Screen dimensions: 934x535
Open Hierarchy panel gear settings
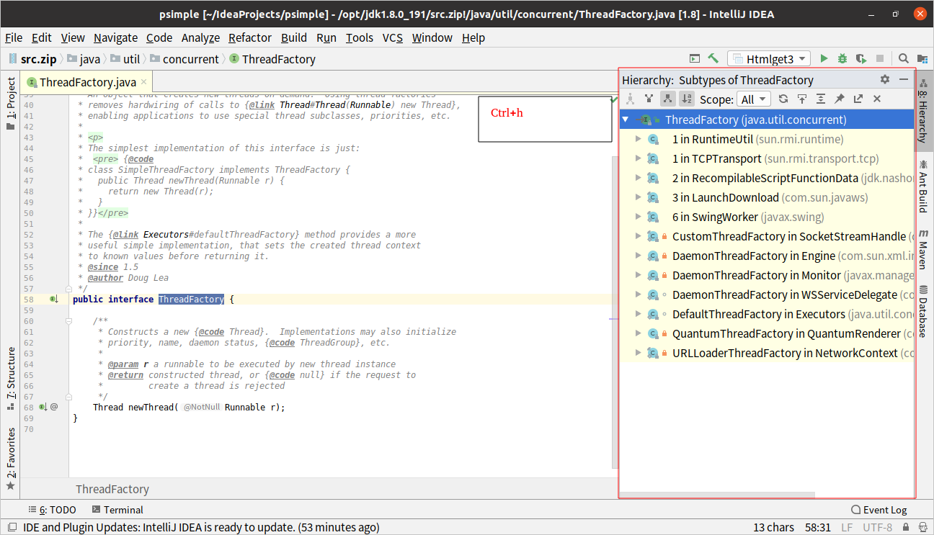885,80
